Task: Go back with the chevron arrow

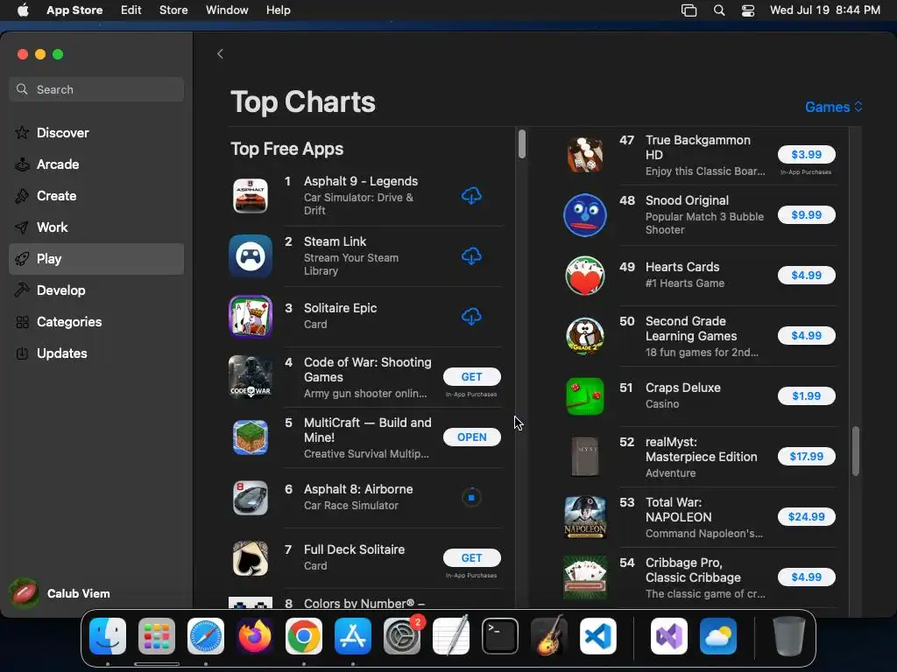Action: pyautogui.click(x=220, y=53)
